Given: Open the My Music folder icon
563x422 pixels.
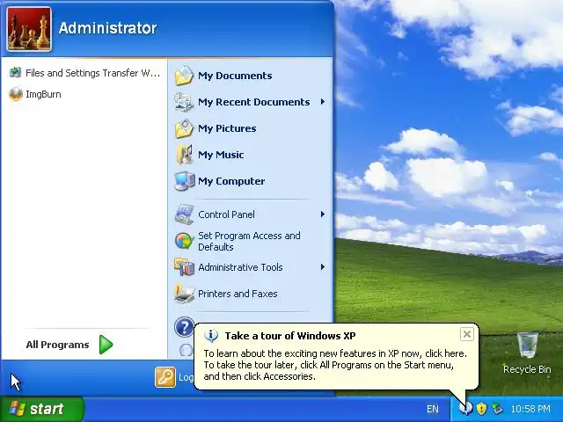Looking at the screenshot, I should 185,155.
